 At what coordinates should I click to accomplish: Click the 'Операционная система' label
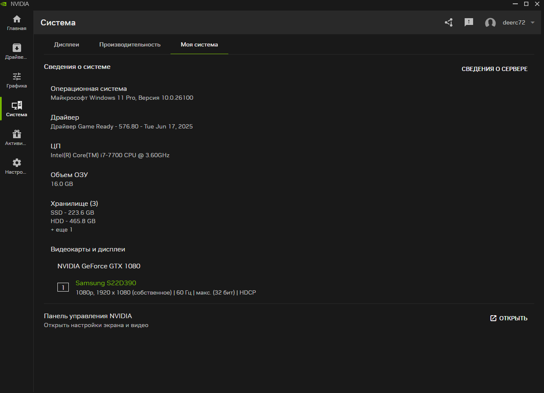click(x=89, y=89)
